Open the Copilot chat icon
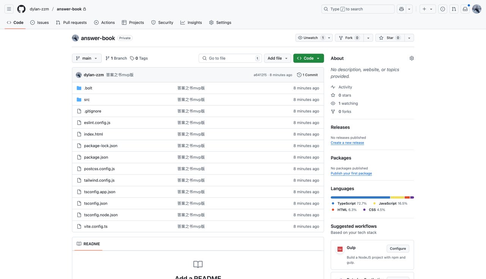Image resolution: width=486 pixels, height=279 pixels. [401, 9]
